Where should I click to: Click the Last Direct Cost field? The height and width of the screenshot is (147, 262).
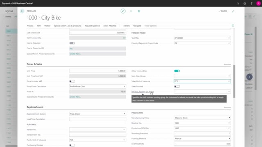pos(97,33)
